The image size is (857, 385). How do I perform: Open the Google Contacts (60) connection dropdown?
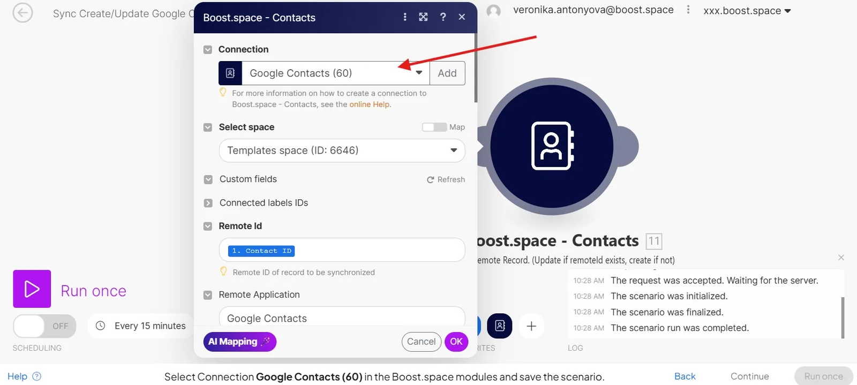point(336,73)
